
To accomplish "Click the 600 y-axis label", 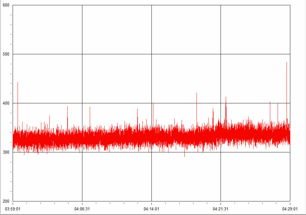I will coord(6,5).
